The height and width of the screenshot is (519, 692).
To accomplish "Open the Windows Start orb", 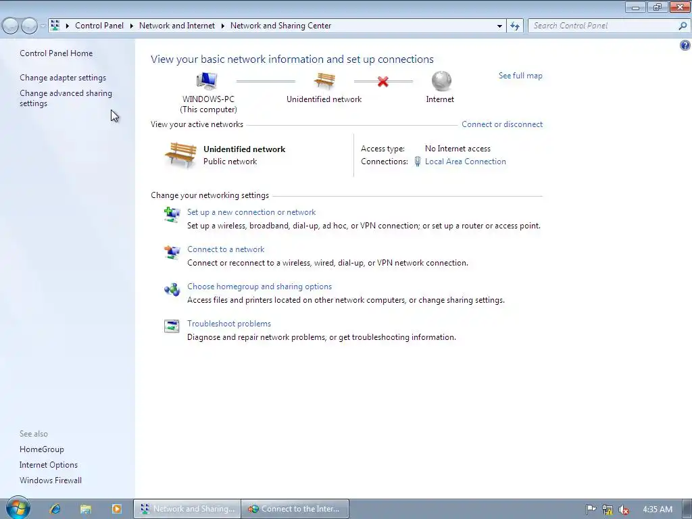I will pos(18,508).
